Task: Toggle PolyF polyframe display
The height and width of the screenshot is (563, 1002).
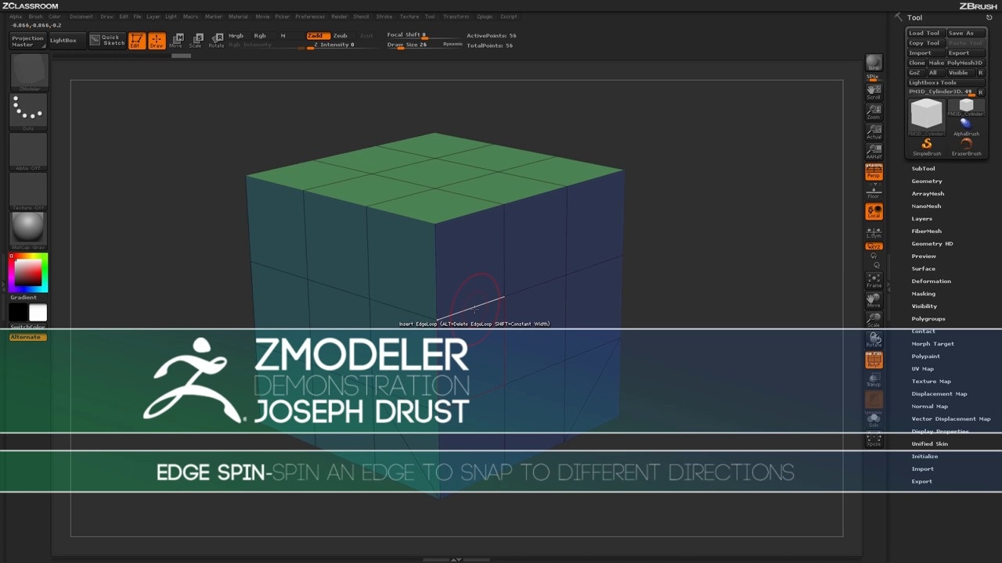Action: coord(874,360)
